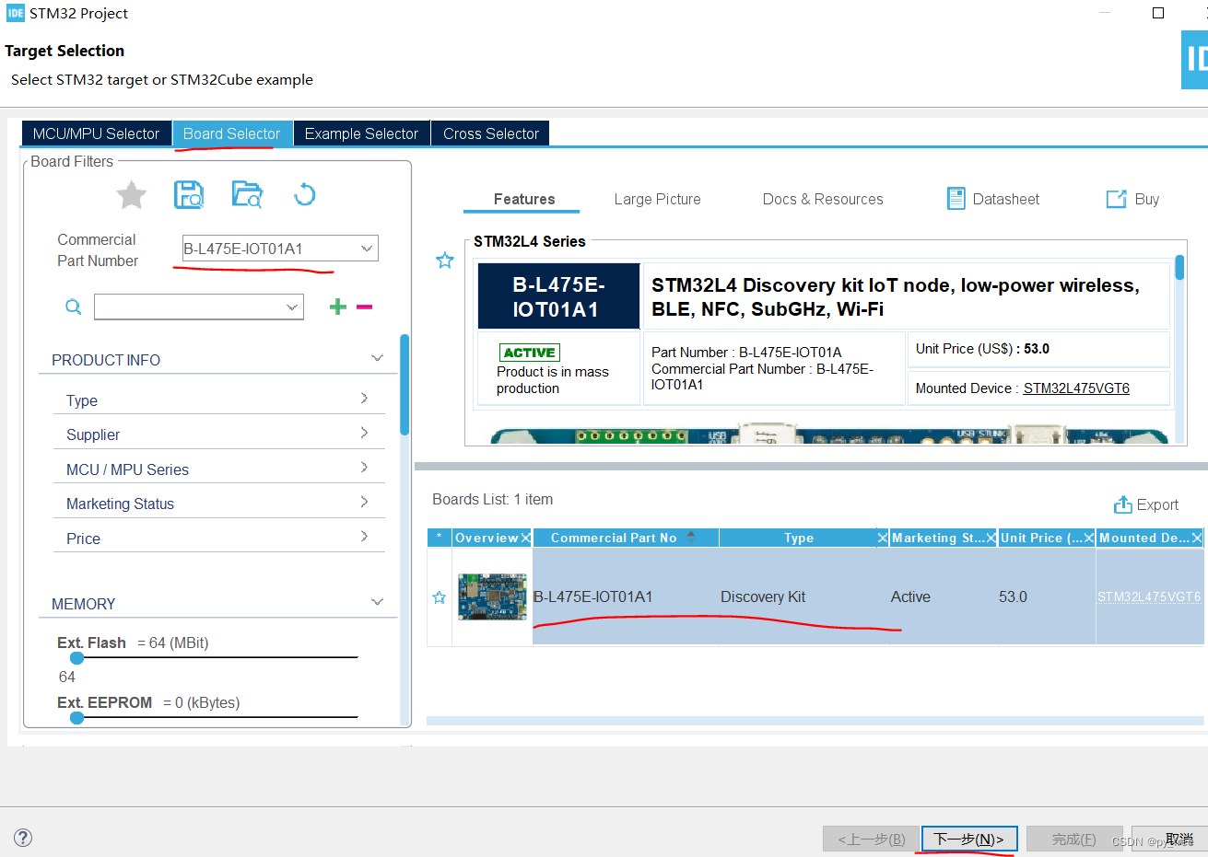Open the Buy link icon
Viewport: 1208px width, 857px height.
(1116, 199)
